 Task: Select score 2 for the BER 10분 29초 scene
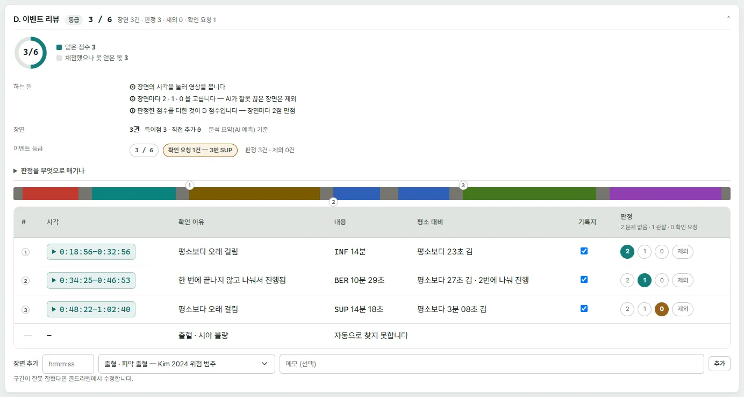tap(627, 280)
